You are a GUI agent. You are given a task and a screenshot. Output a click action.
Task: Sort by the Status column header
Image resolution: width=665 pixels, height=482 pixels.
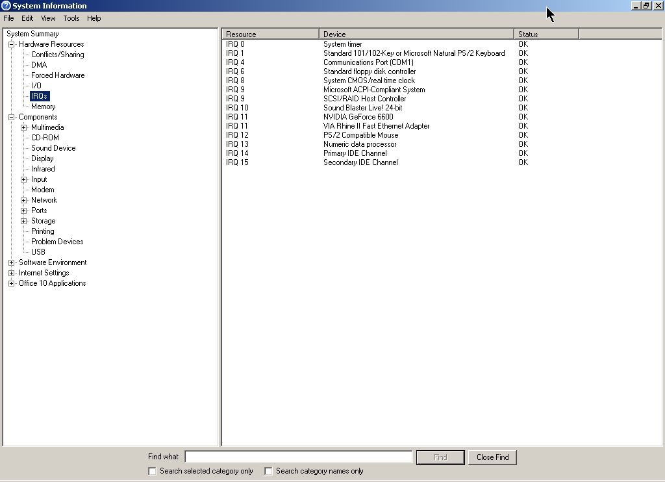[x=546, y=34]
